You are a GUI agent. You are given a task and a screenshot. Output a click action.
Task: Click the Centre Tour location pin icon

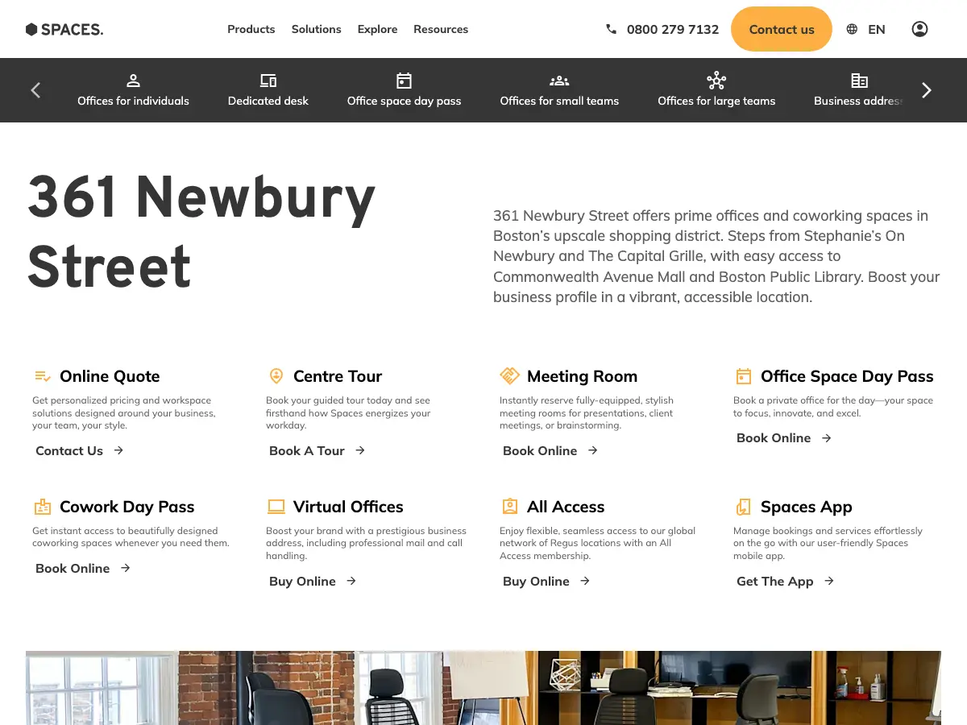pos(276,376)
